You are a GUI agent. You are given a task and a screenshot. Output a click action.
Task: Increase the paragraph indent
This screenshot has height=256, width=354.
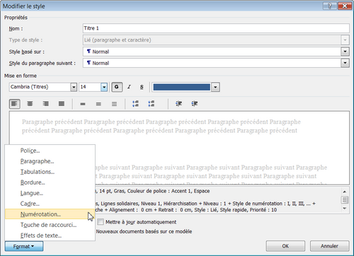click(195, 104)
